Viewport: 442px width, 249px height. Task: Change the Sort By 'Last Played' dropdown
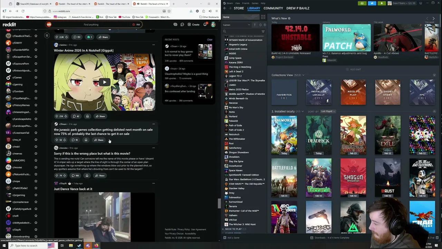pos(328,111)
